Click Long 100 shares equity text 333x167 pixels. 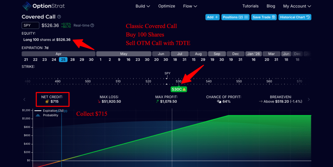[x=47, y=39]
